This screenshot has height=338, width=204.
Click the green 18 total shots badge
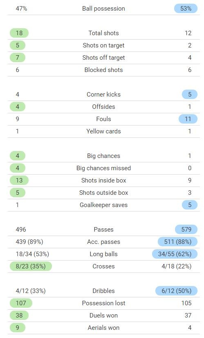(19, 33)
